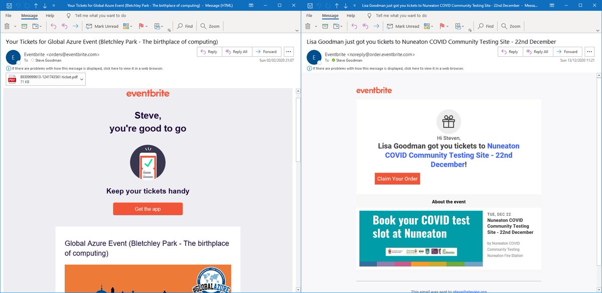Select Message tab in Global Azure window
The image size is (602, 293).
coord(29,16)
